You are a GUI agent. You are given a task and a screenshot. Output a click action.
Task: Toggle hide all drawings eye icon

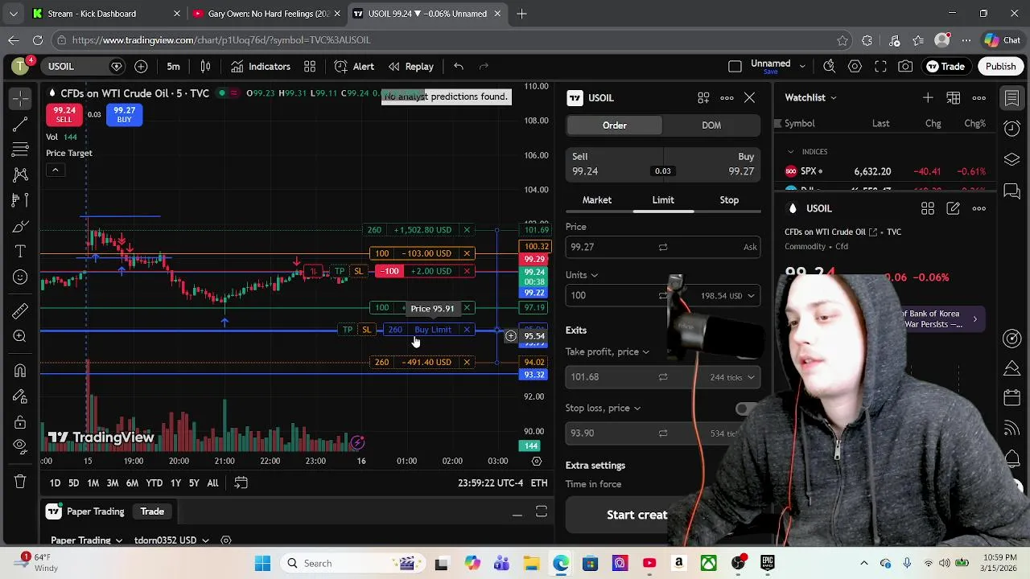(x=20, y=447)
